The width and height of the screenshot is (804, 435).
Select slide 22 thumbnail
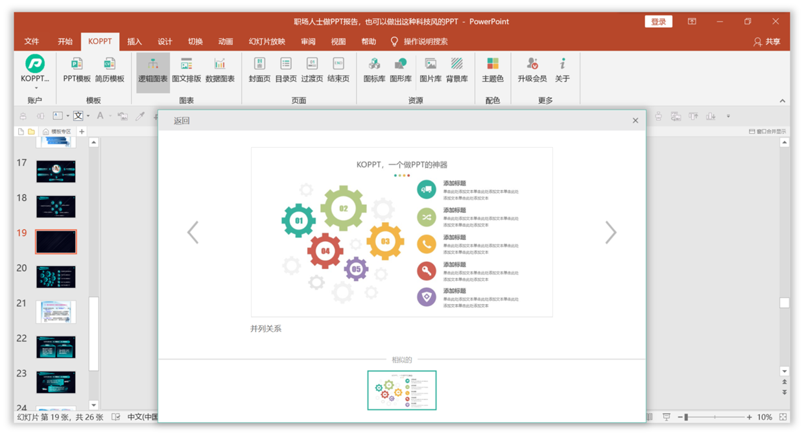pyautogui.click(x=56, y=347)
